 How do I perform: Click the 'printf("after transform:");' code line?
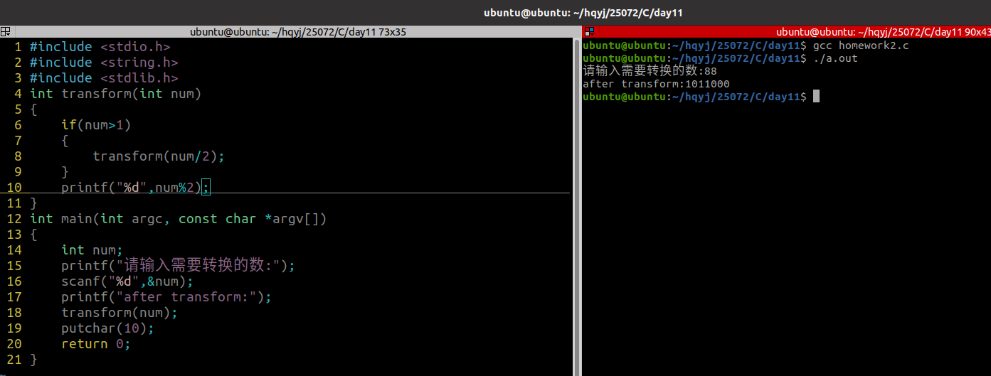pos(166,297)
